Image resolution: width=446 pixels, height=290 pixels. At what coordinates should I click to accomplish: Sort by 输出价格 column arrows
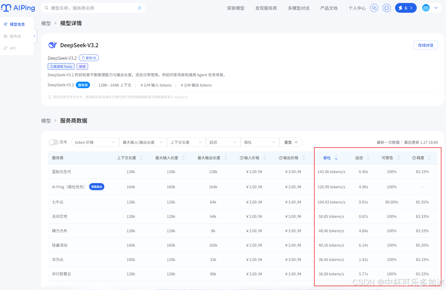(x=304, y=158)
